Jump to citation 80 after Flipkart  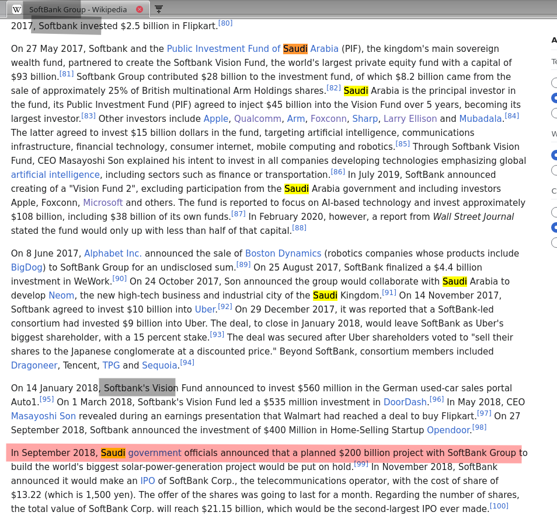(x=225, y=23)
